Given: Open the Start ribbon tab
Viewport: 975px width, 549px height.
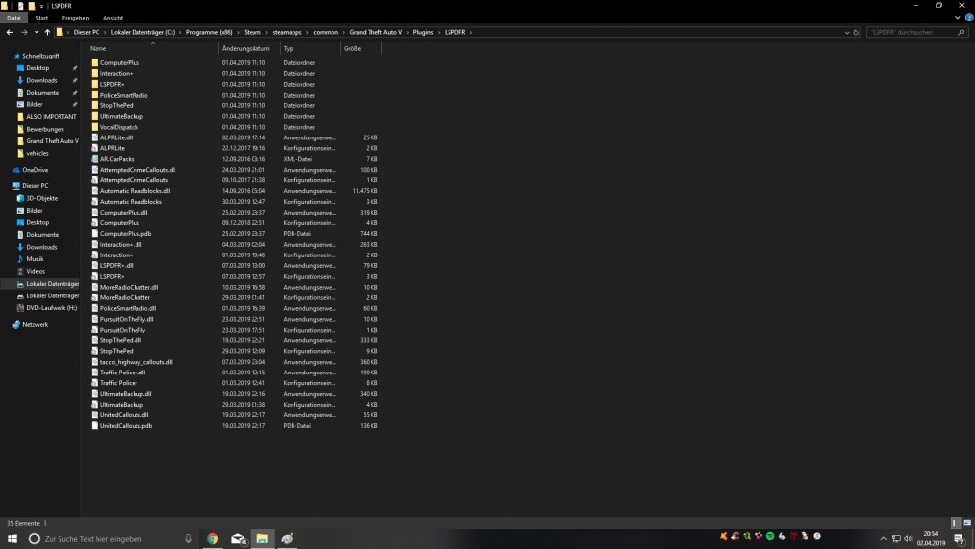Looking at the screenshot, I should tap(42, 18).
